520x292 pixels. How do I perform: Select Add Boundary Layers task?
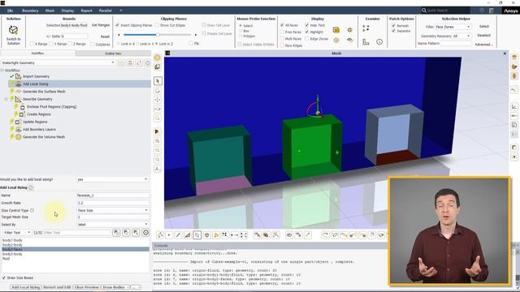(x=39, y=130)
